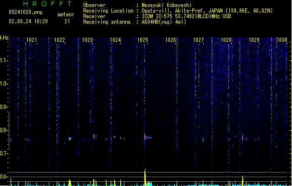Click the 1028 time marker
Screen dimensions: 292x186
(x=226, y=40)
